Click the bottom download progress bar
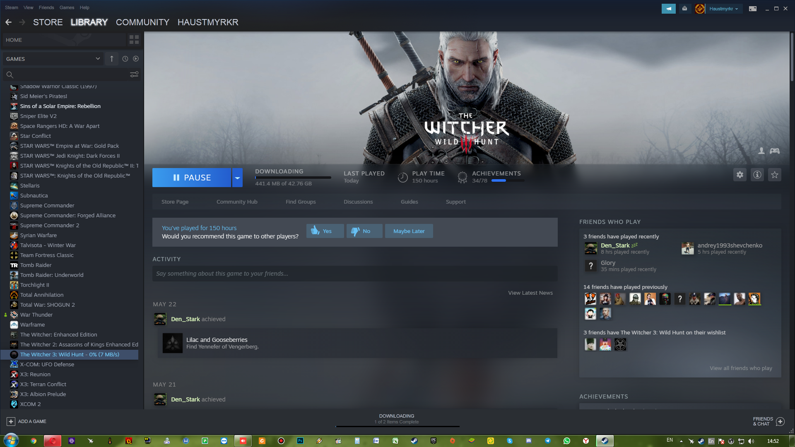 tap(397, 426)
